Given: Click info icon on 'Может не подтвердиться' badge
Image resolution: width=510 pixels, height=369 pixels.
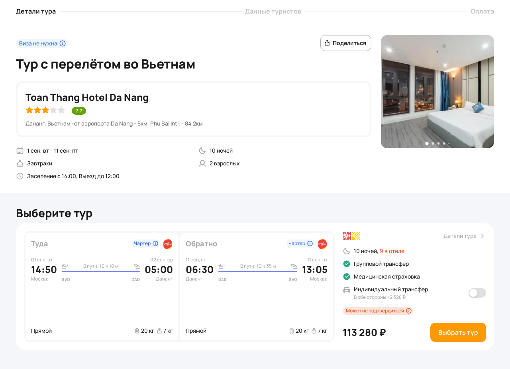Looking at the screenshot, I should click(409, 311).
